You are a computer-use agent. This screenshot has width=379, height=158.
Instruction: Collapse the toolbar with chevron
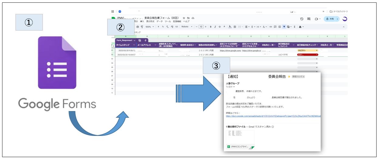tap(344, 27)
